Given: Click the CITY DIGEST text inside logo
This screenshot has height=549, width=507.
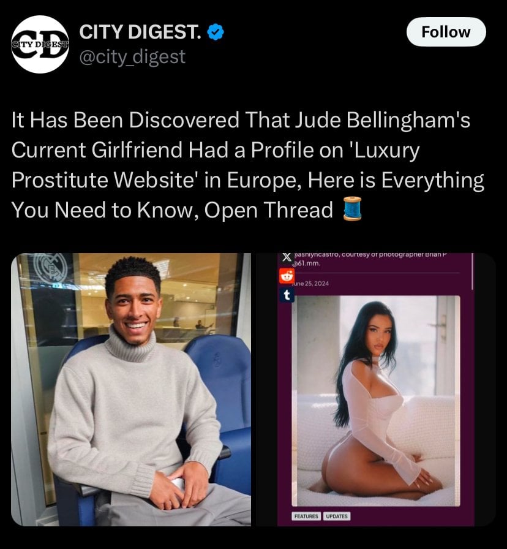Looking at the screenshot, I should click(40, 44).
